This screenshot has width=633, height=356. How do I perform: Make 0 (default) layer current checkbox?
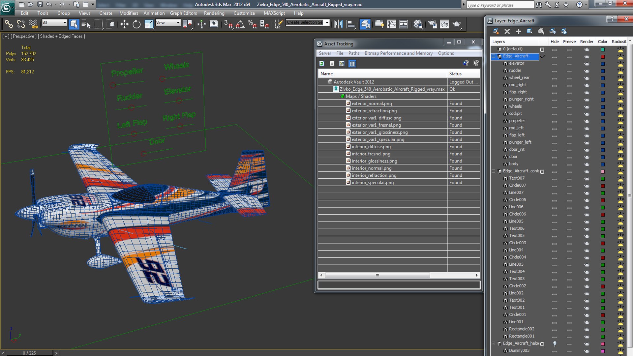(542, 49)
